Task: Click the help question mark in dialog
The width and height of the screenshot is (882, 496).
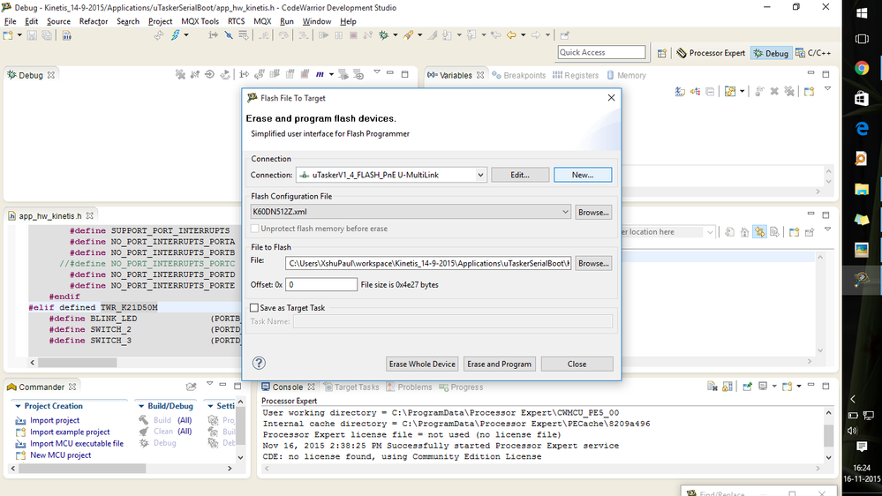Action: (259, 364)
